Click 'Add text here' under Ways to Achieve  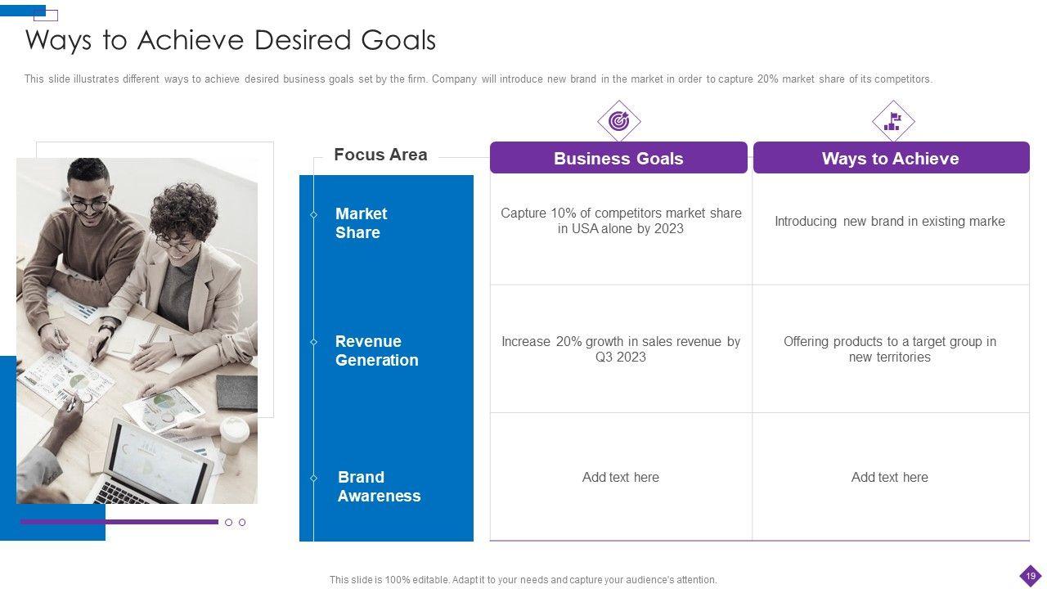coord(889,477)
